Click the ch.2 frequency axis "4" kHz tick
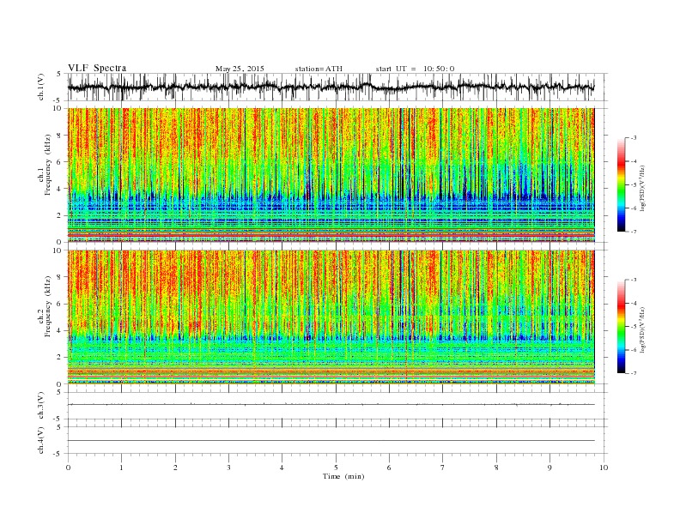The image size is (680, 525). point(60,331)
